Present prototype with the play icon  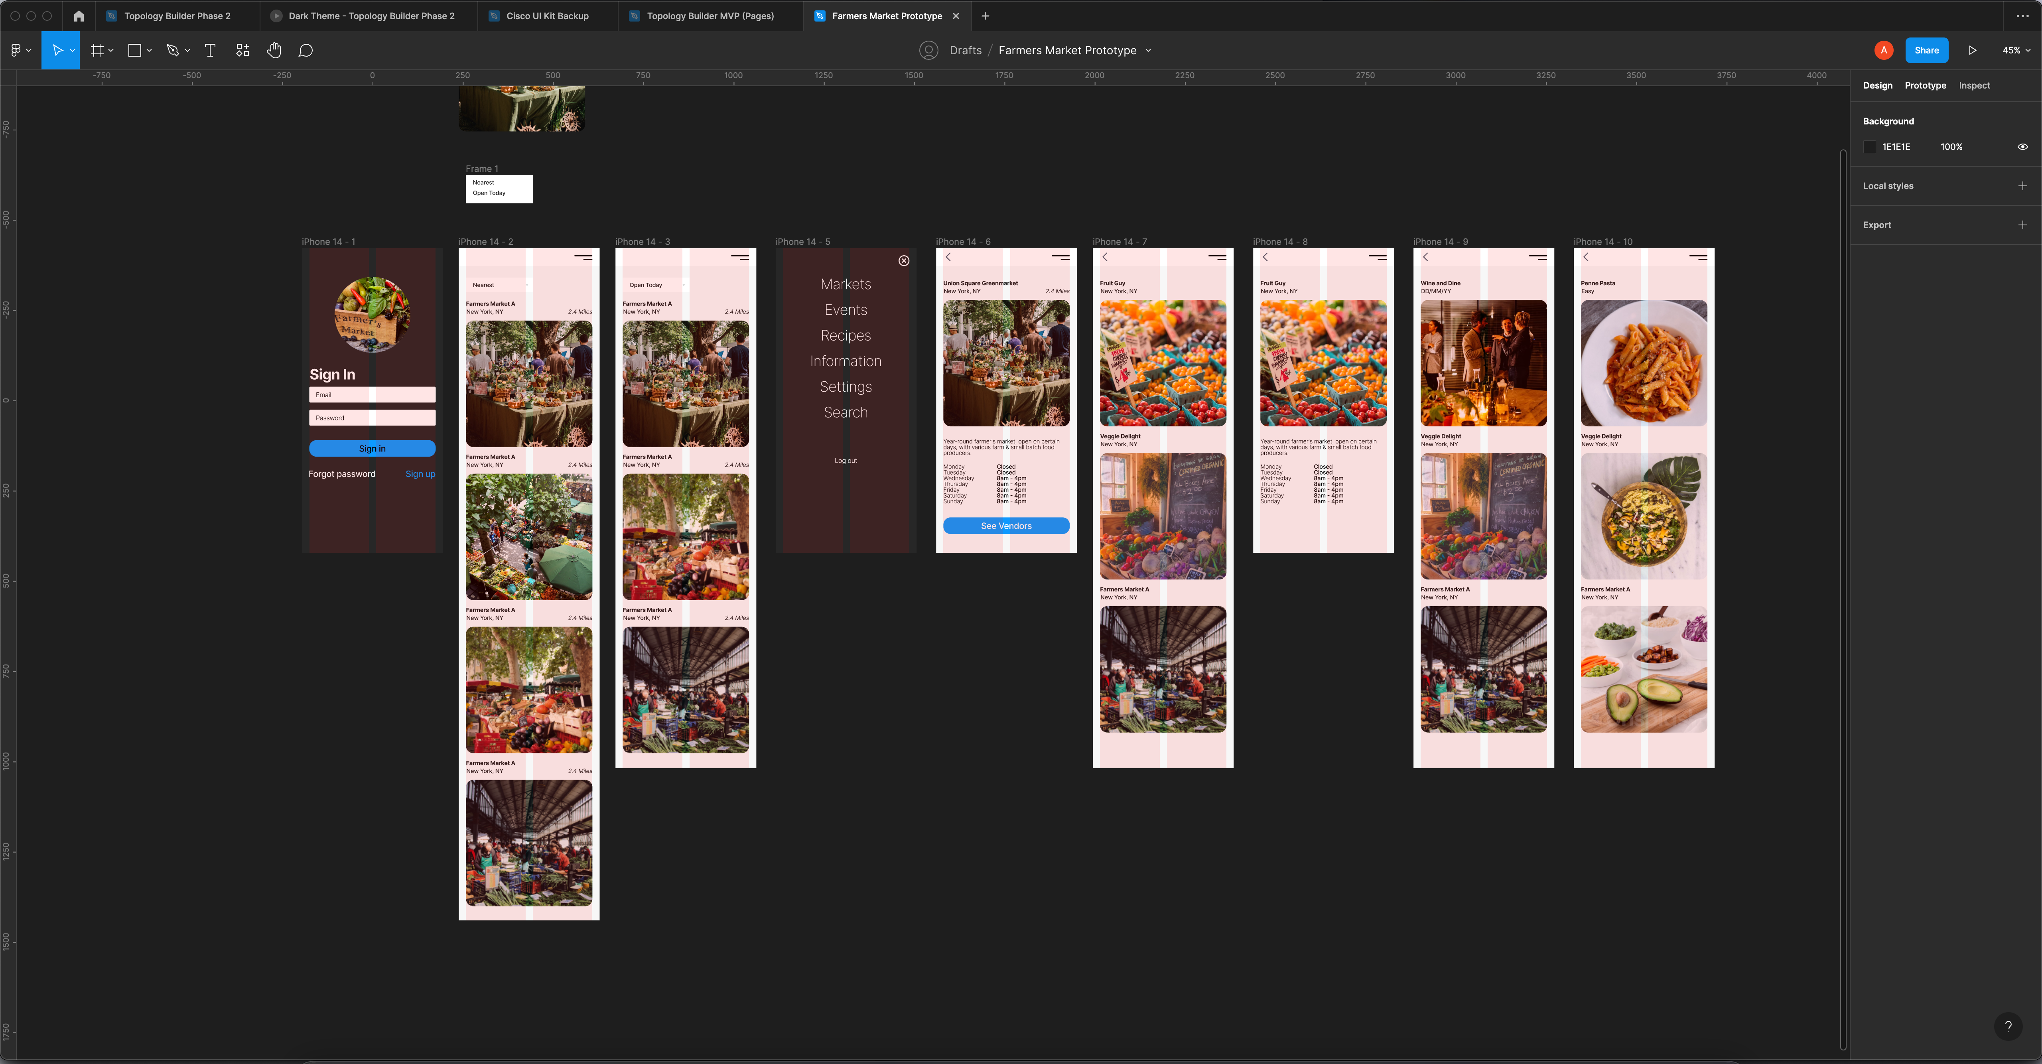[x=1972, y=50]
